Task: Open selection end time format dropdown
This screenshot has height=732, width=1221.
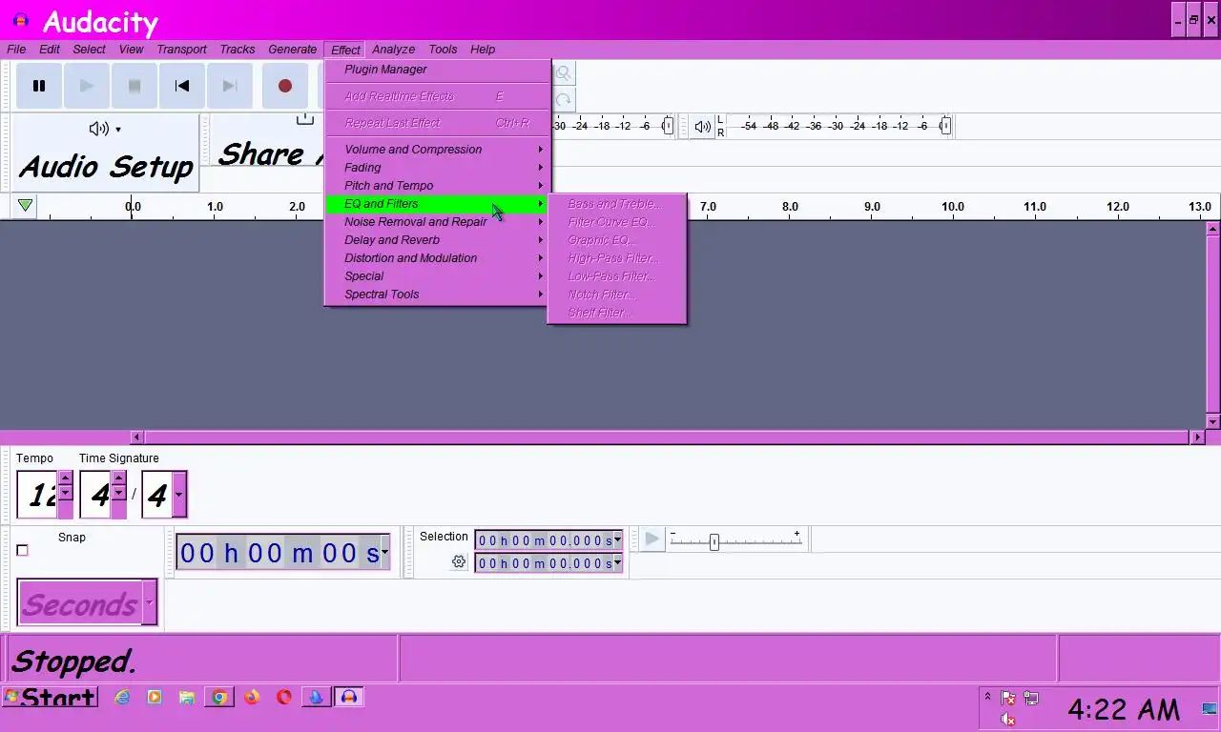Action: (617, 563)
